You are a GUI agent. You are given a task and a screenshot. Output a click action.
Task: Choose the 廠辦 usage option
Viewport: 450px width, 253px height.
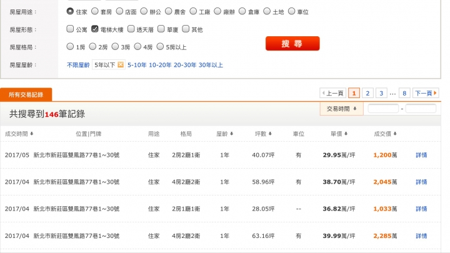217,11
